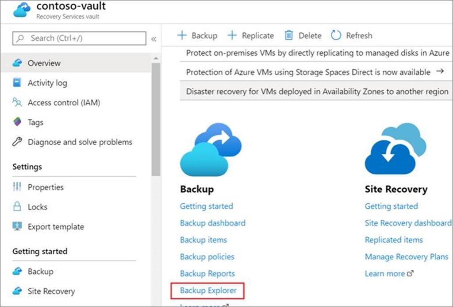Open Getting started link under Site Recovery
This screenshot has width=453, height=307.
pos(391,206)
